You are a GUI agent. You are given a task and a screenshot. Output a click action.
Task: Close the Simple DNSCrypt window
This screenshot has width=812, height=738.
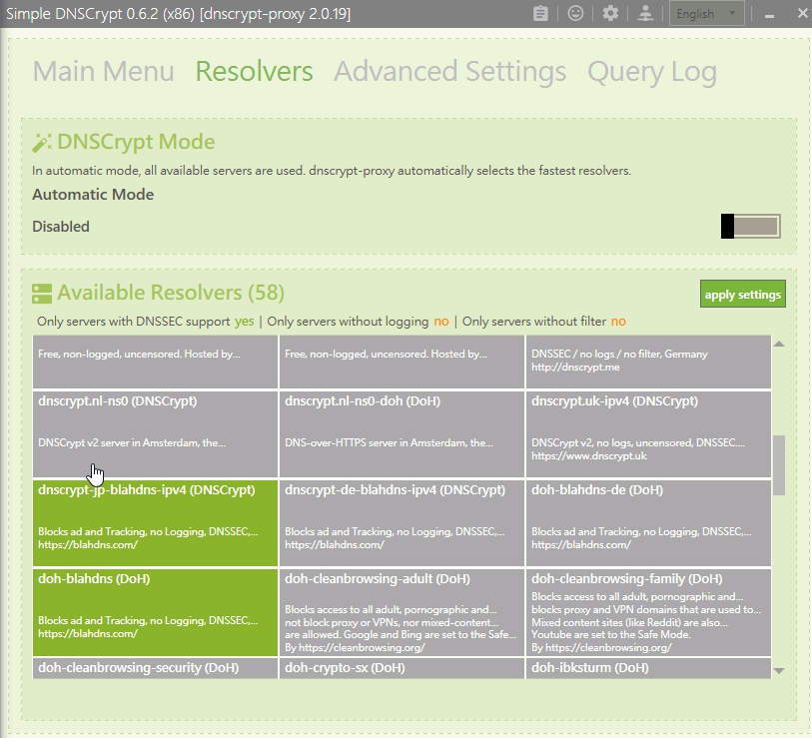(x=799, y=15)
